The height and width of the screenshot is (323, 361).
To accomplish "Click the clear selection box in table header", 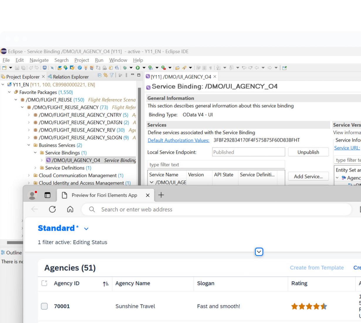I will (x=44, y=283).
